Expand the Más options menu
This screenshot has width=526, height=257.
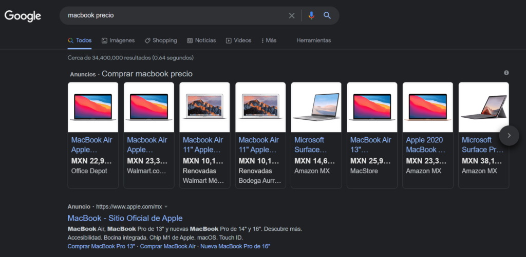[x=269, y=40]
